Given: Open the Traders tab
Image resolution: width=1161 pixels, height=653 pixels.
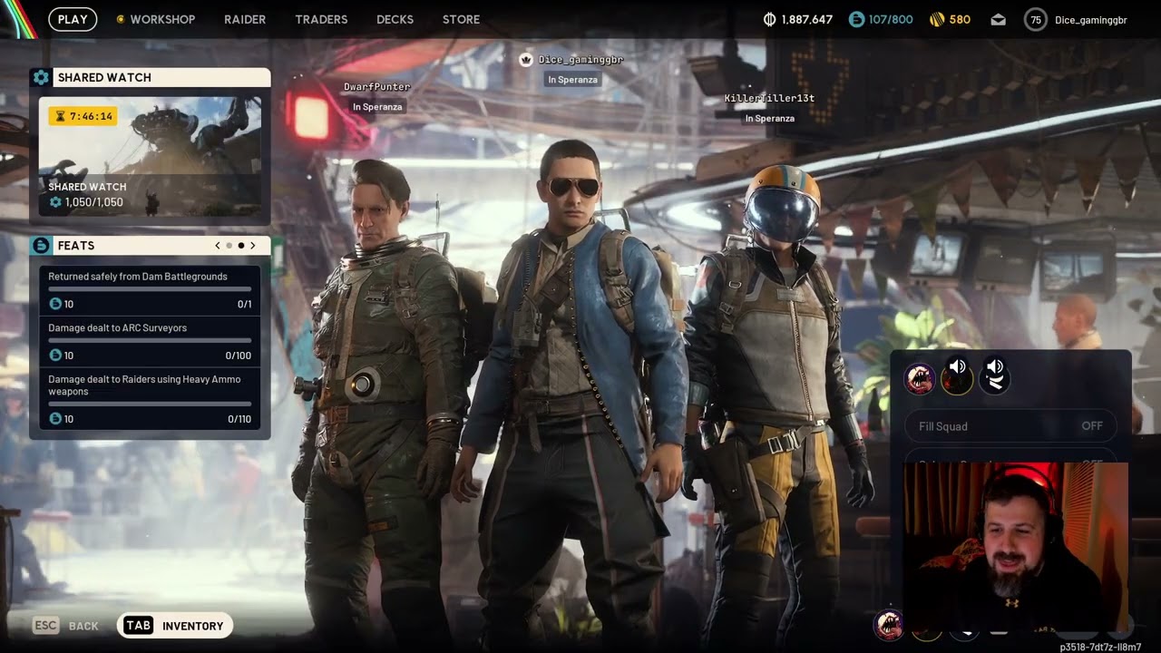Looking at the screenshot, I should (x=321, y=19).
